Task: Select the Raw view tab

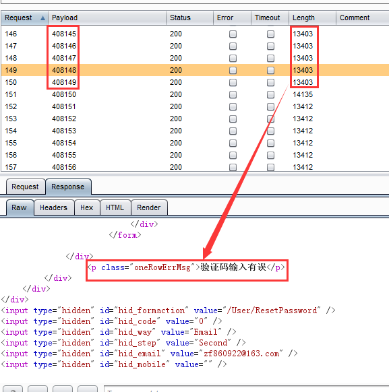Action: tap(20, 207)
